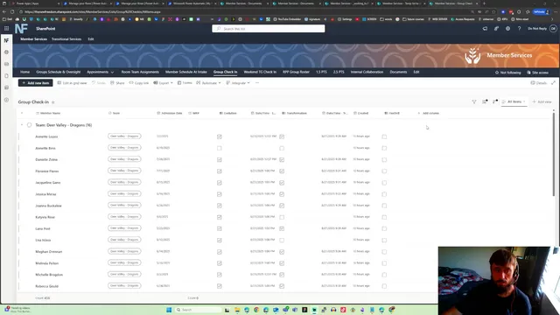Open Member Schedule At Intake tab

click(186, 72)
